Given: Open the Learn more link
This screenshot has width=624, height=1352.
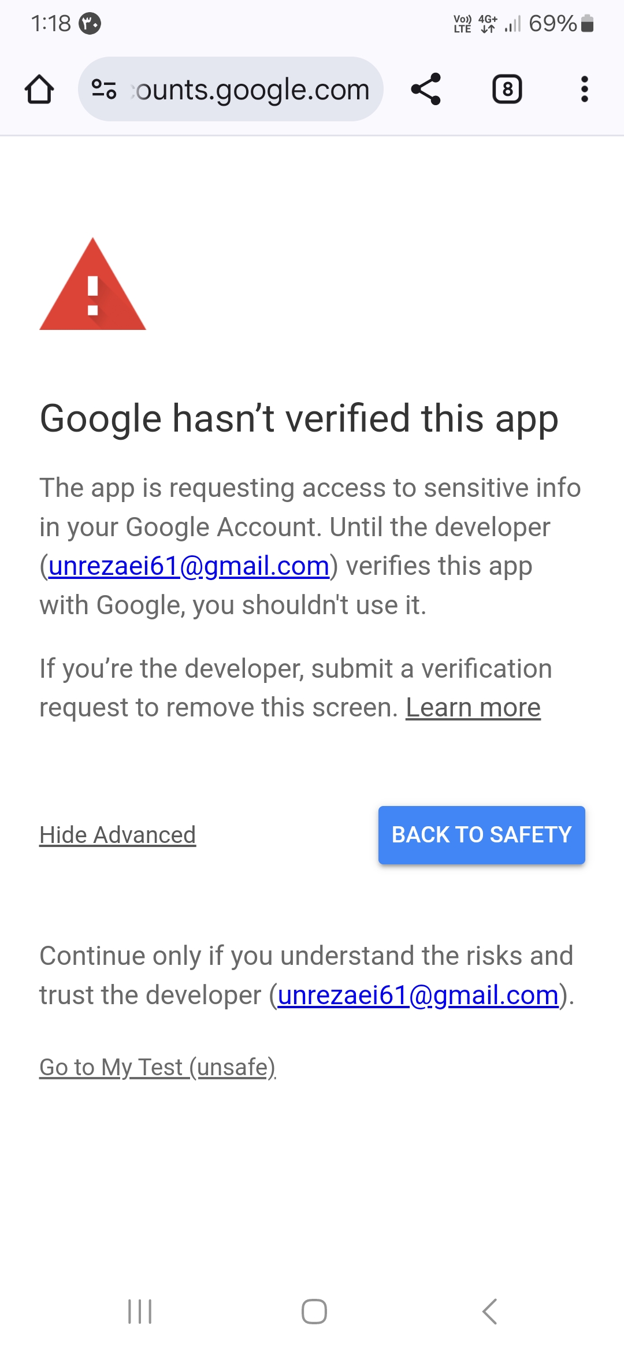Looking at the screenshot, I should click(473, 707).
